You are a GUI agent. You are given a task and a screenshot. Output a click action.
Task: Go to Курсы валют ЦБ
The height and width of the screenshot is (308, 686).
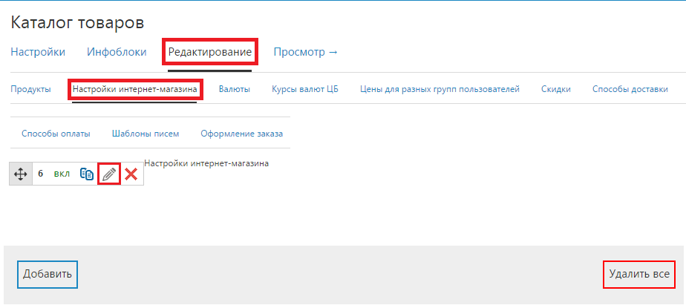click(304, 89)
